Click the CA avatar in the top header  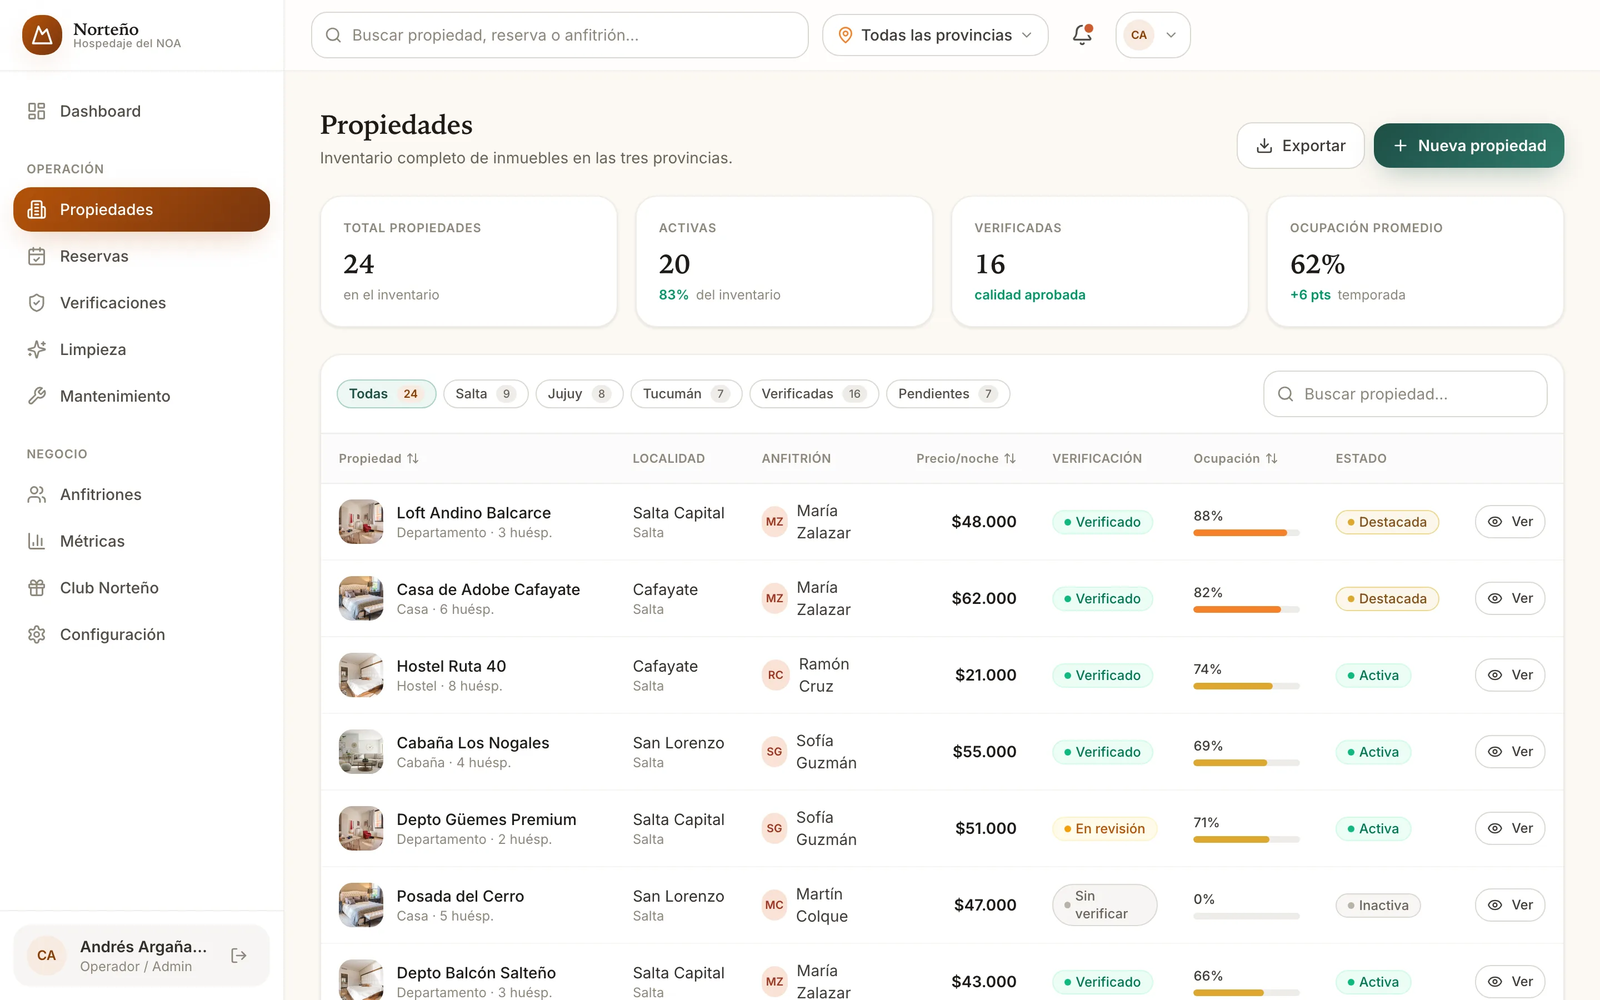pos(1138,35)
